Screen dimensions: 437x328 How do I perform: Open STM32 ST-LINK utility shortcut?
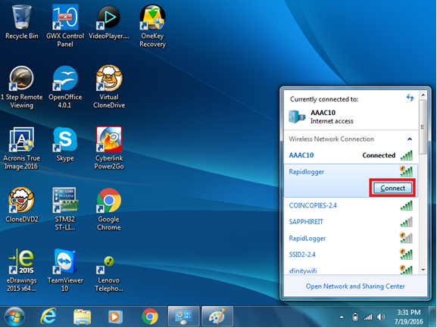(x=65, y=209)
